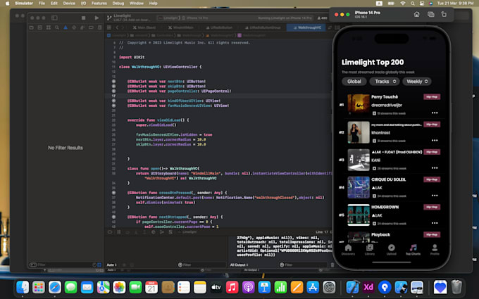Viewport: 479px width, 299px height.
Task: Open more options for Parry Touché track
Action: coord(435,113)
